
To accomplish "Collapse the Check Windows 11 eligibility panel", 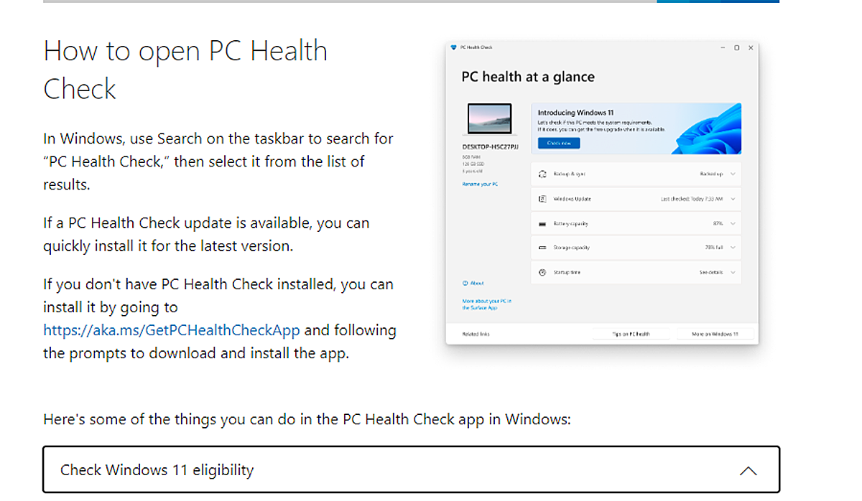I will coord(749,470).
